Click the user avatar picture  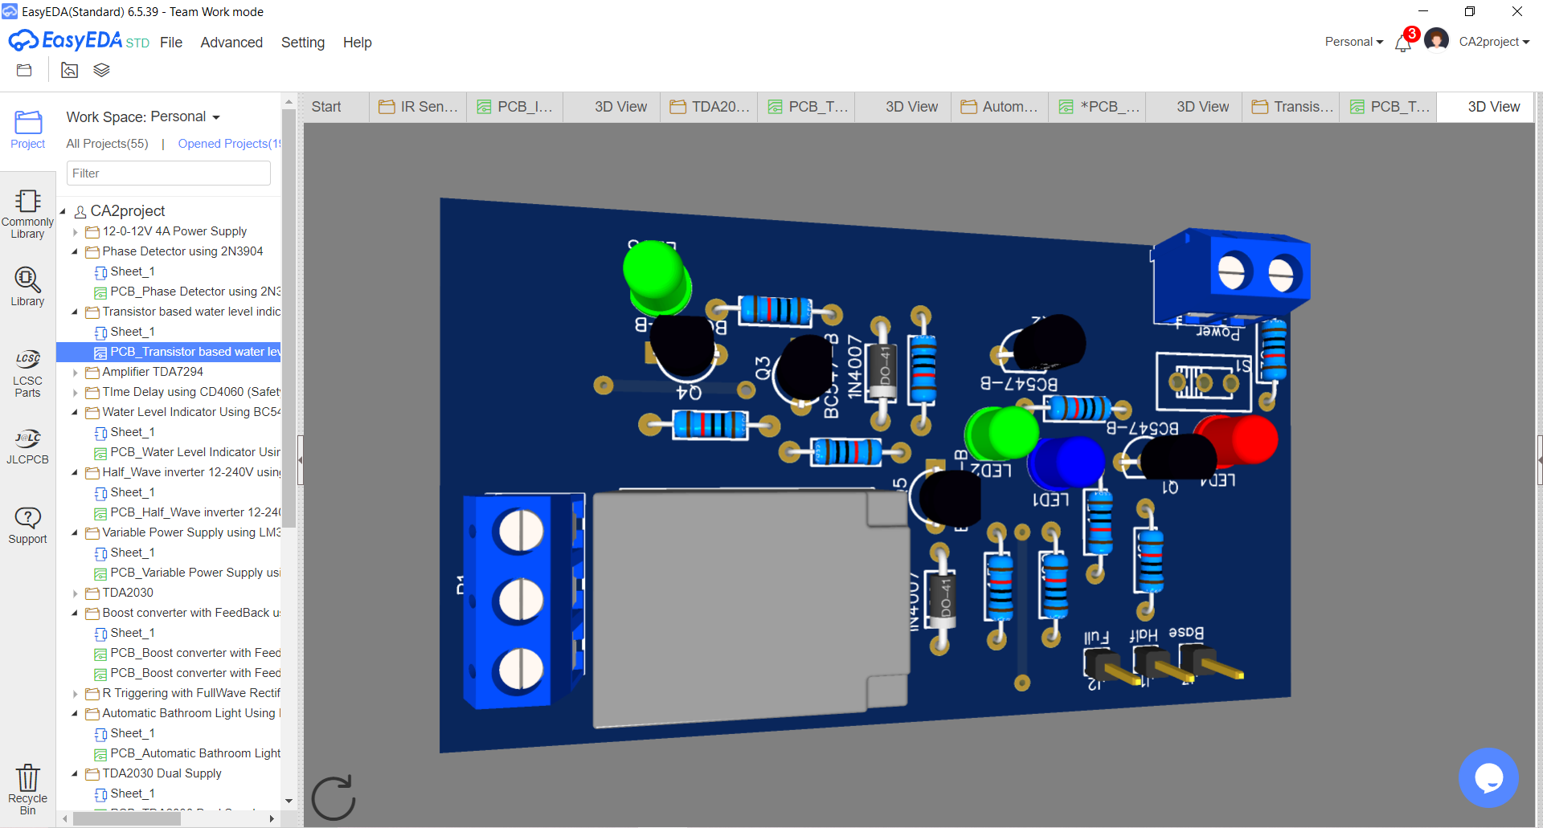coord(1436,39)
